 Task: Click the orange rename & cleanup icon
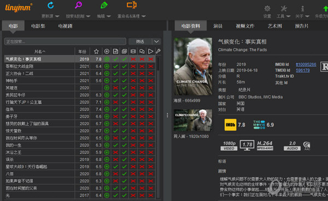(132, 5)
